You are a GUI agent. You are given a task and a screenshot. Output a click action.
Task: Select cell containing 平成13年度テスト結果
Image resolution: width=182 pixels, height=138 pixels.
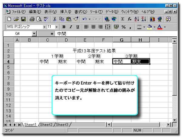pyautogui.click(x=94, y=51)
